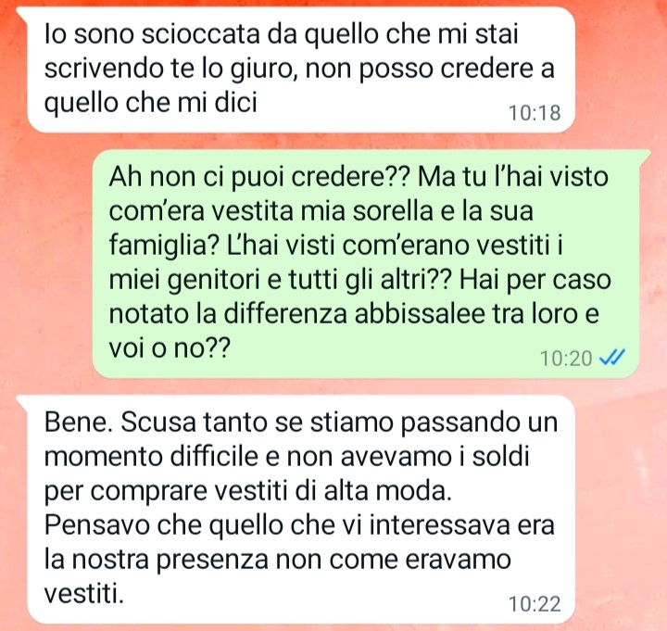Click the phrase "vestiti di alta moda"
Image resolution: width=667 pixels, height=631 pixels.
pyautogui.click(x=332, y=491)
